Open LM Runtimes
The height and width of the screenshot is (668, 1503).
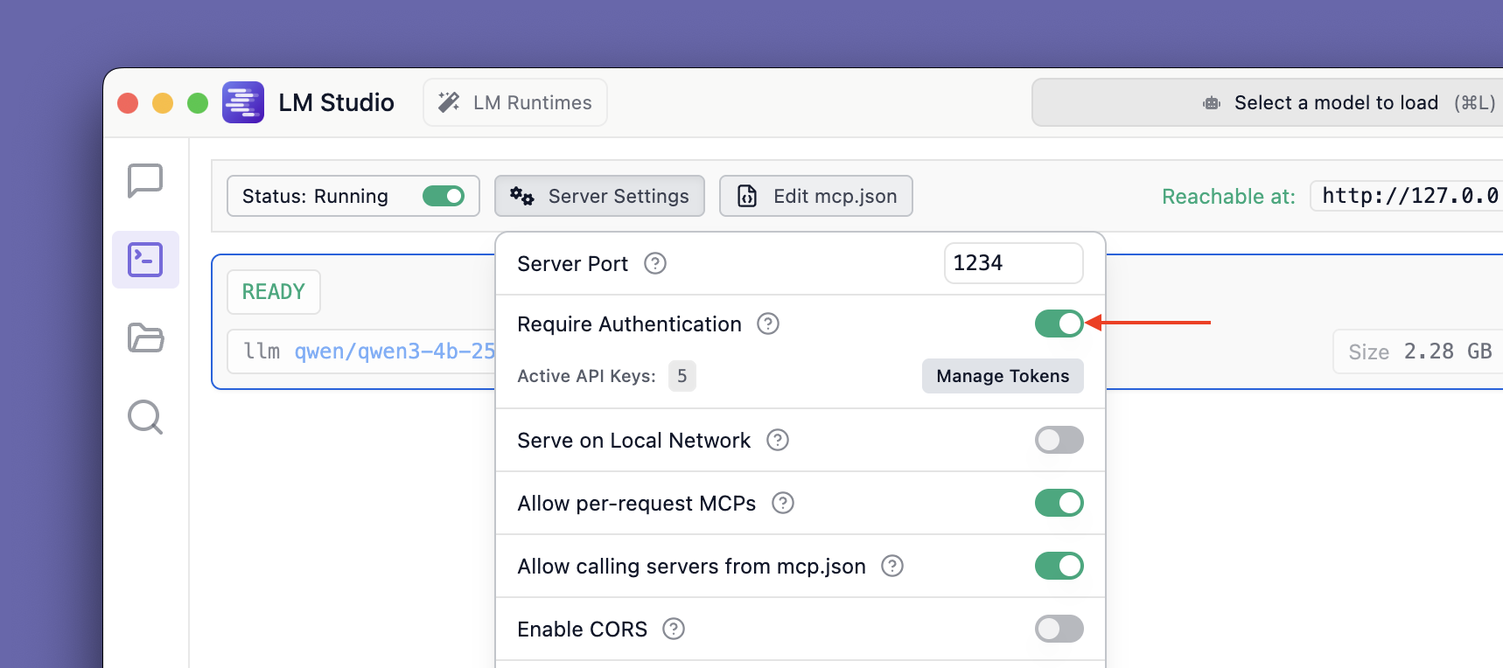(515, 102)
